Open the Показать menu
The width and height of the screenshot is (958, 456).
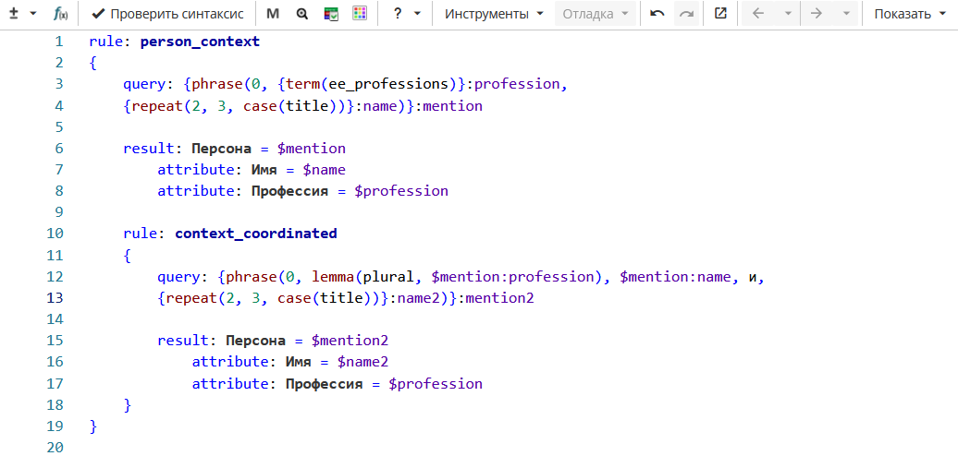tap(909, 14)
